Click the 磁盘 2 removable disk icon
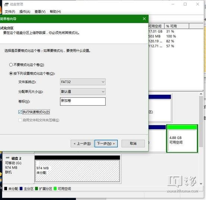This screenshot has height=200, width=206. click(8, 158)
